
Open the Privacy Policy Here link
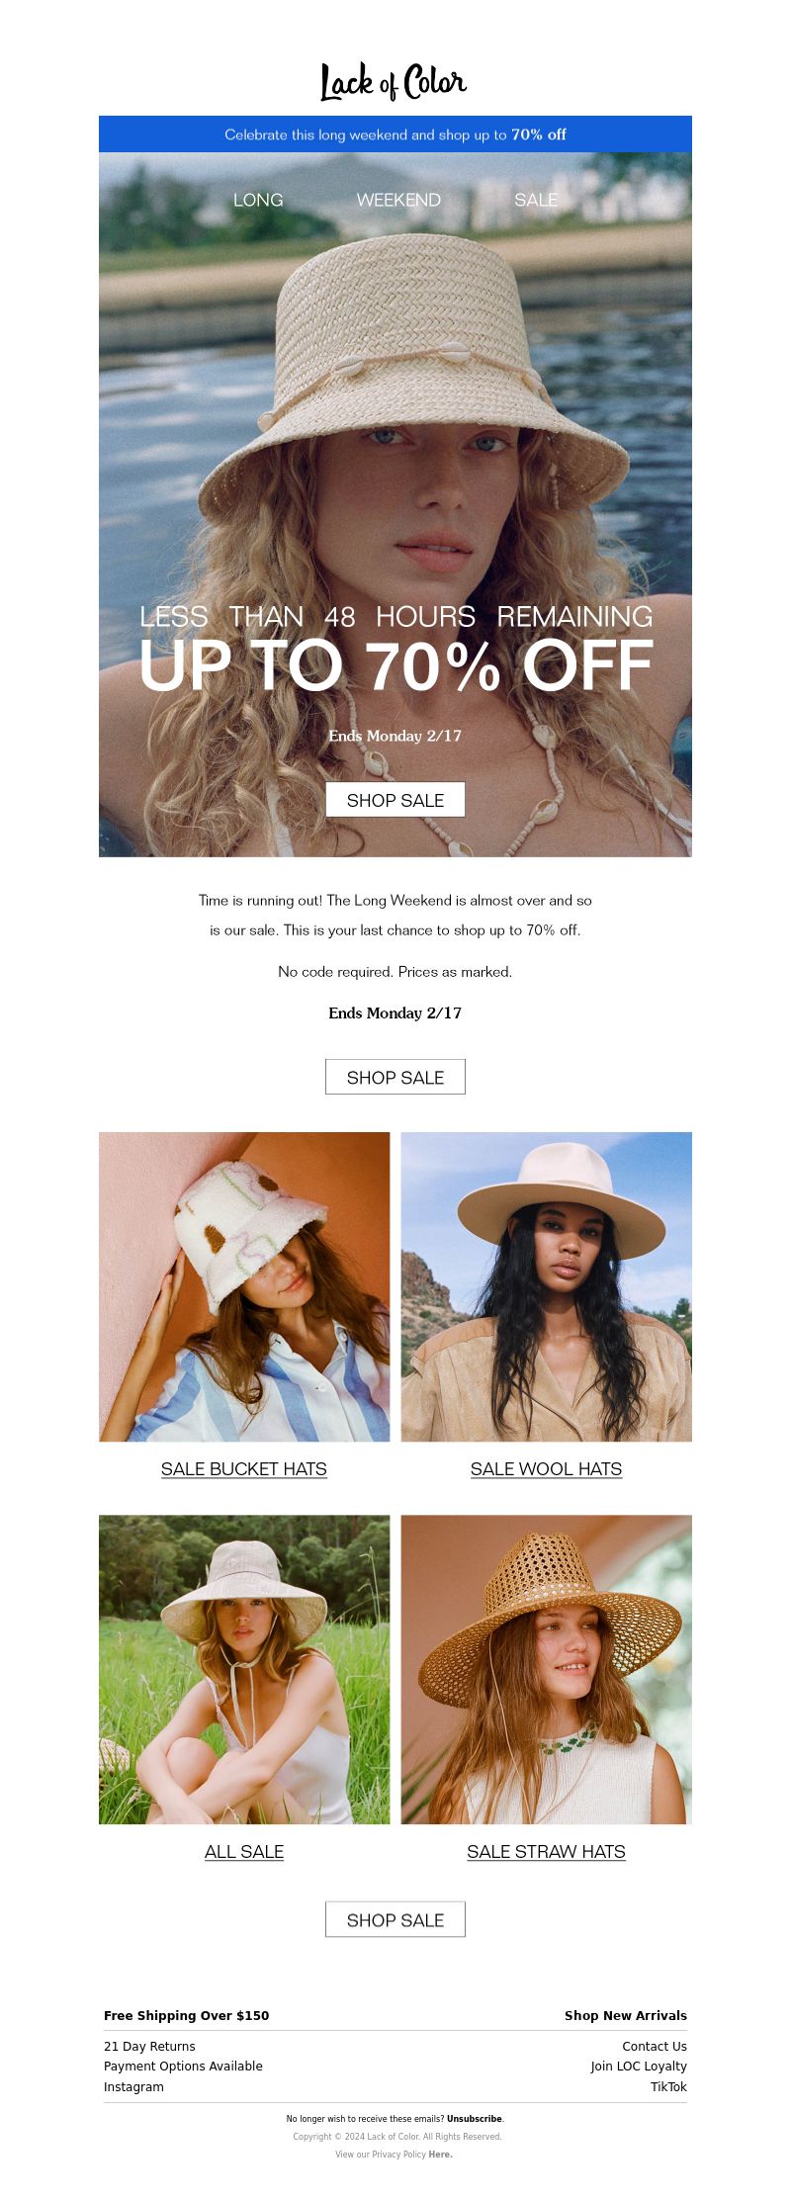tap(440, 2155)
